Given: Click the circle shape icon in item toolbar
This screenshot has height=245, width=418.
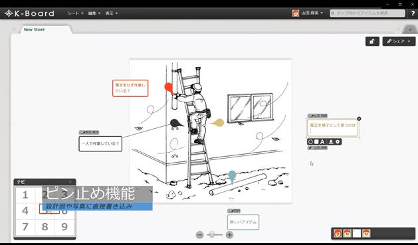Looking at the screenshot, I should 310,141.
